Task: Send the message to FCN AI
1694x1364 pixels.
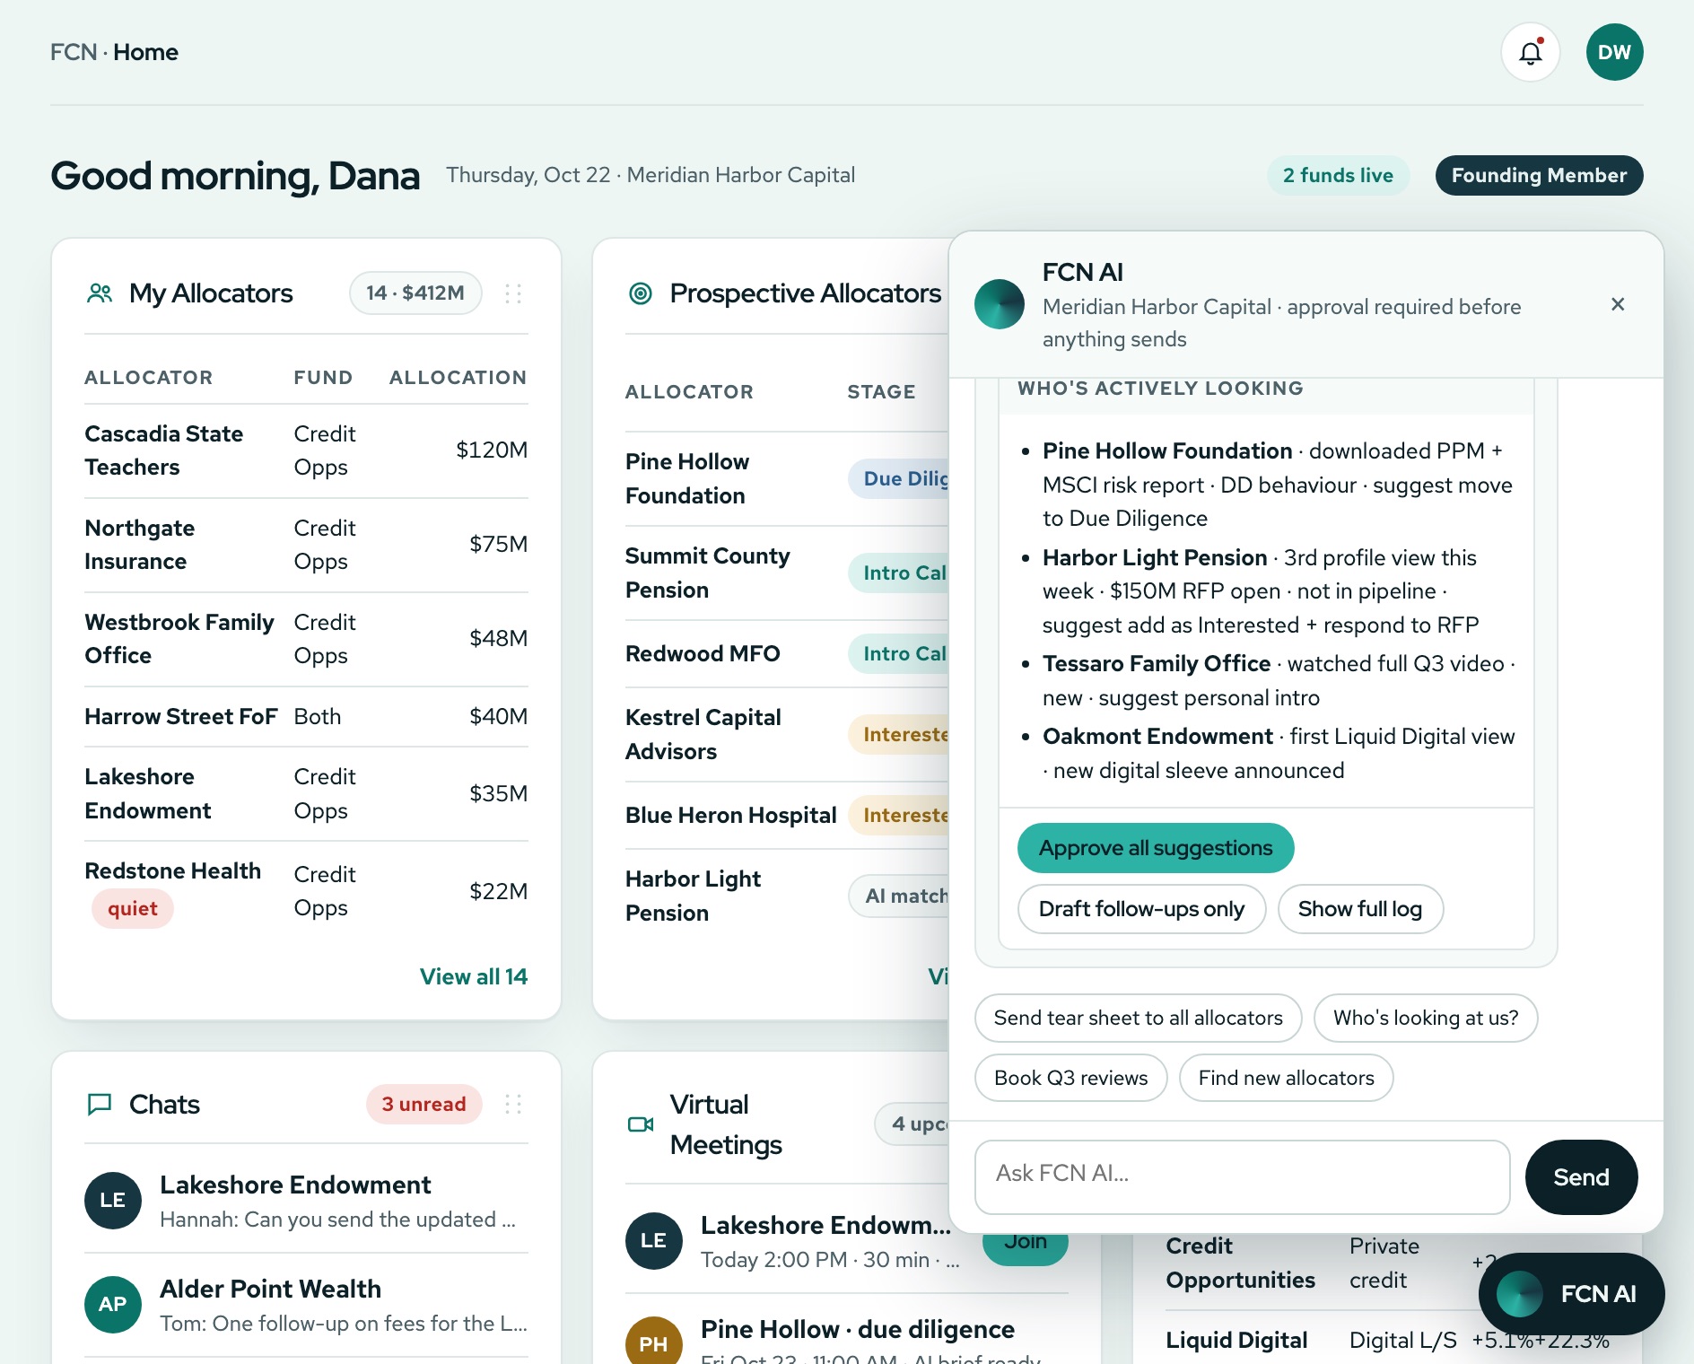Action: tap(1582, 1177)
